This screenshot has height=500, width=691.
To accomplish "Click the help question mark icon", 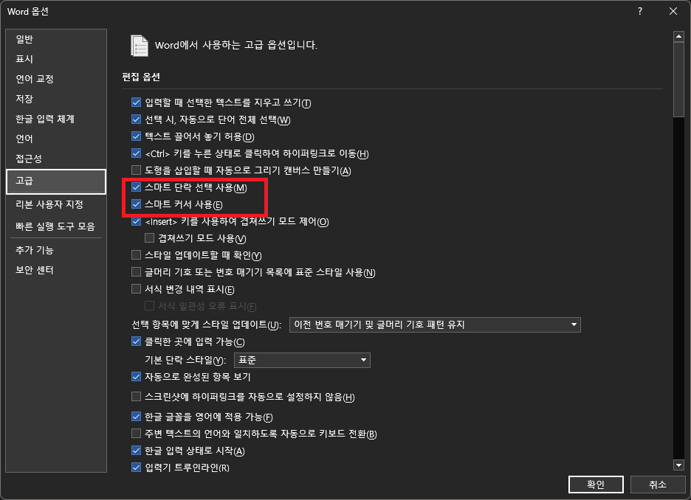I will [640, 12].
